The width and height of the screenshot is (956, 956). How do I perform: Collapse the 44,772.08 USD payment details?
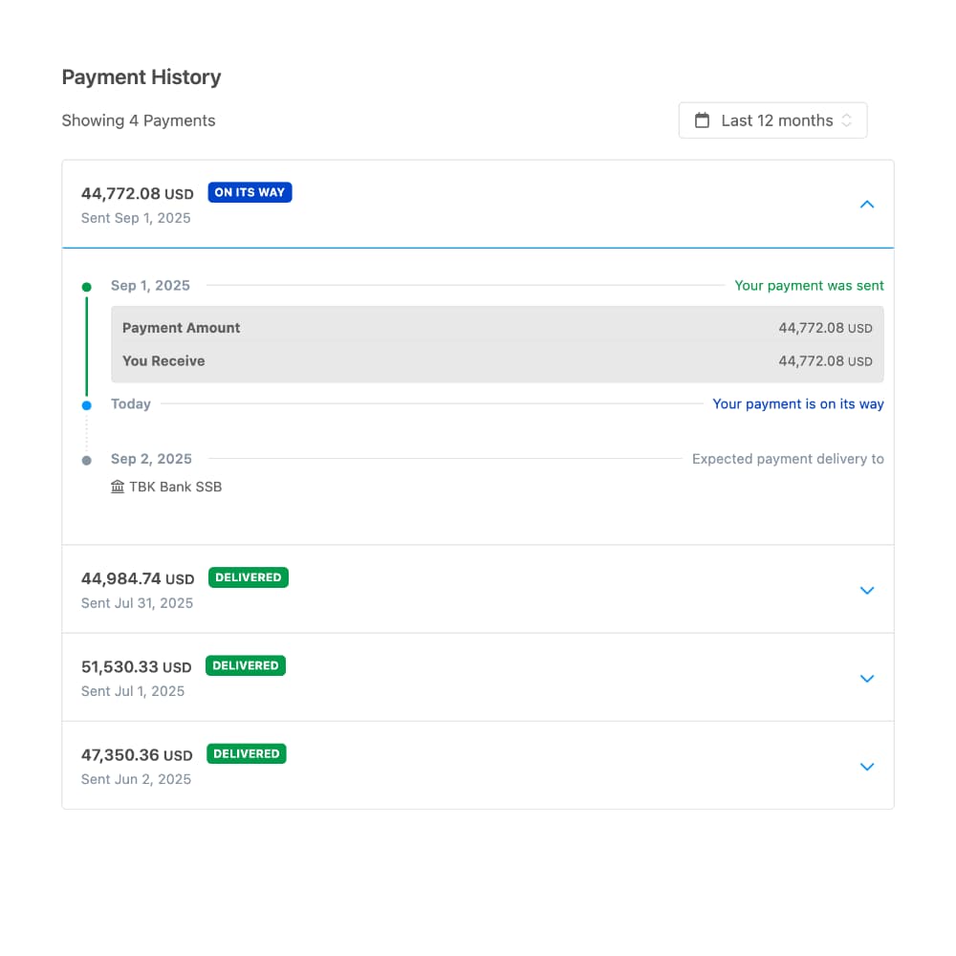866,205
